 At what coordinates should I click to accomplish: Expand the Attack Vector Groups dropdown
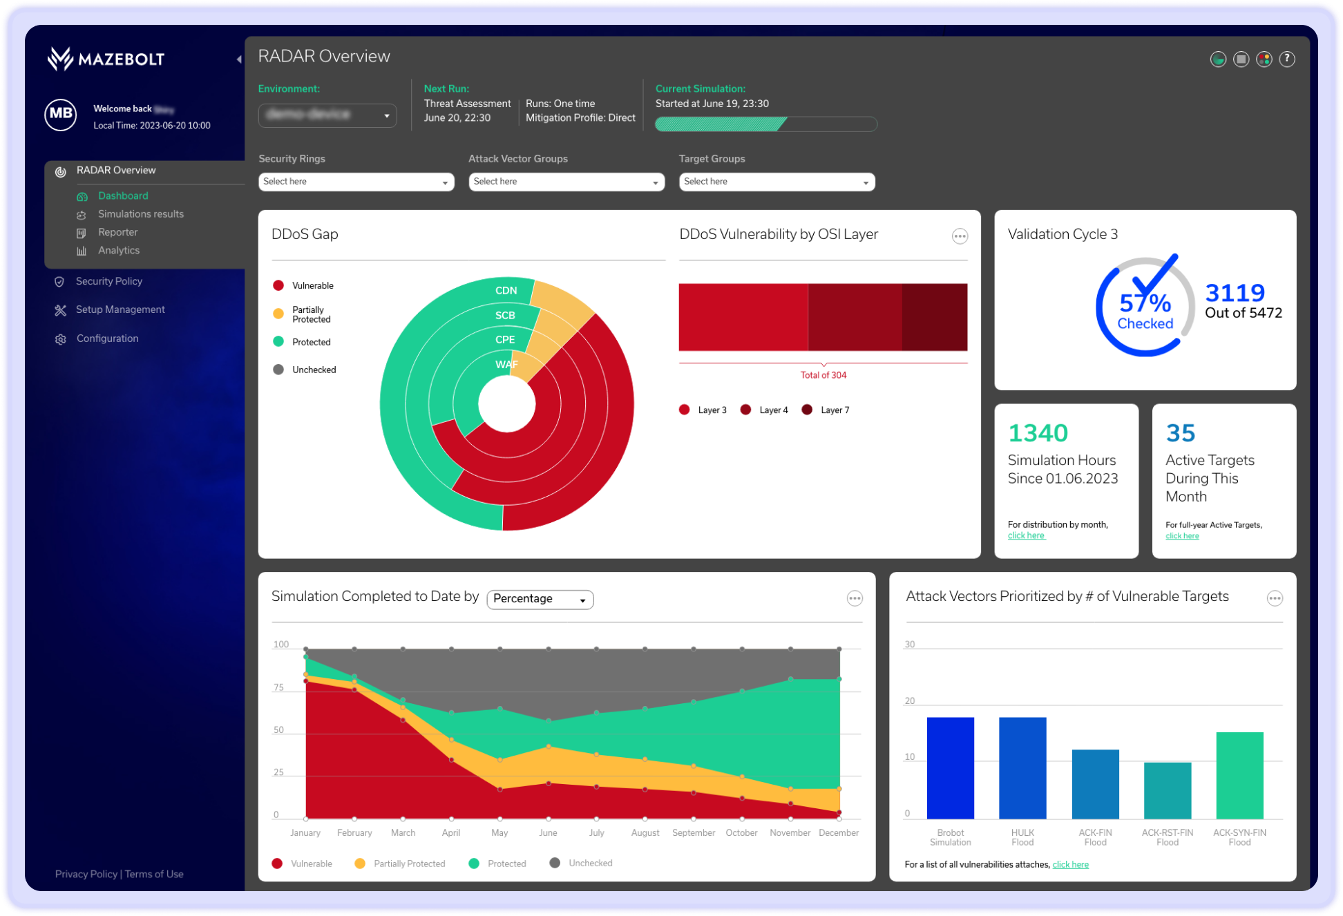(x=566, y=182)
